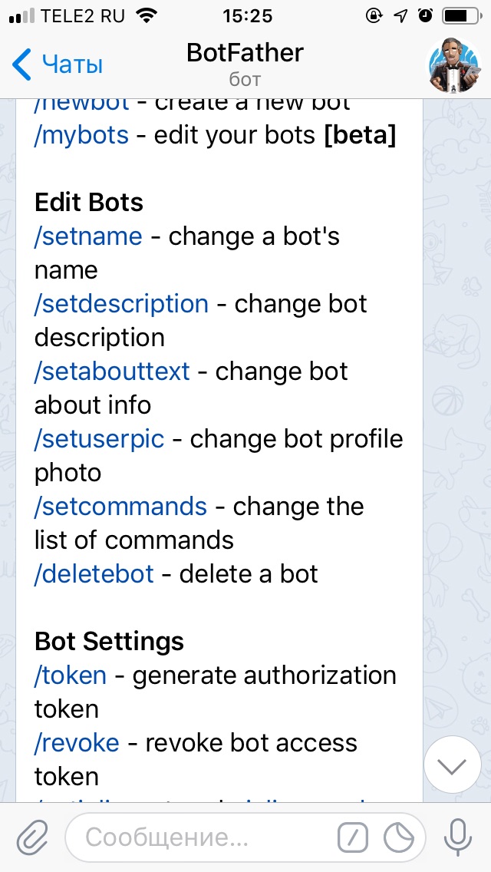Tap the /setname command link
Screen dimensions: 491x872
click(88, 236)
